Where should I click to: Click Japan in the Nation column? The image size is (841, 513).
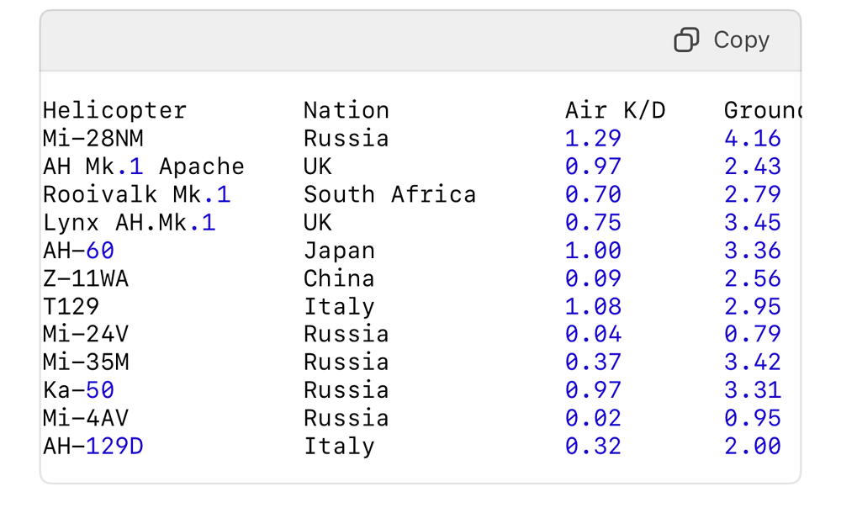click(339, 251)
